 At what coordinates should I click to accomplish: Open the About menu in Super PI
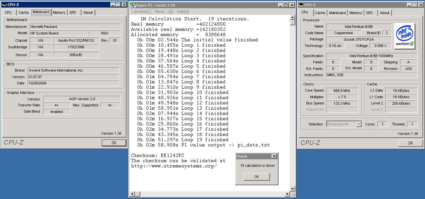[x=164, y=11]
